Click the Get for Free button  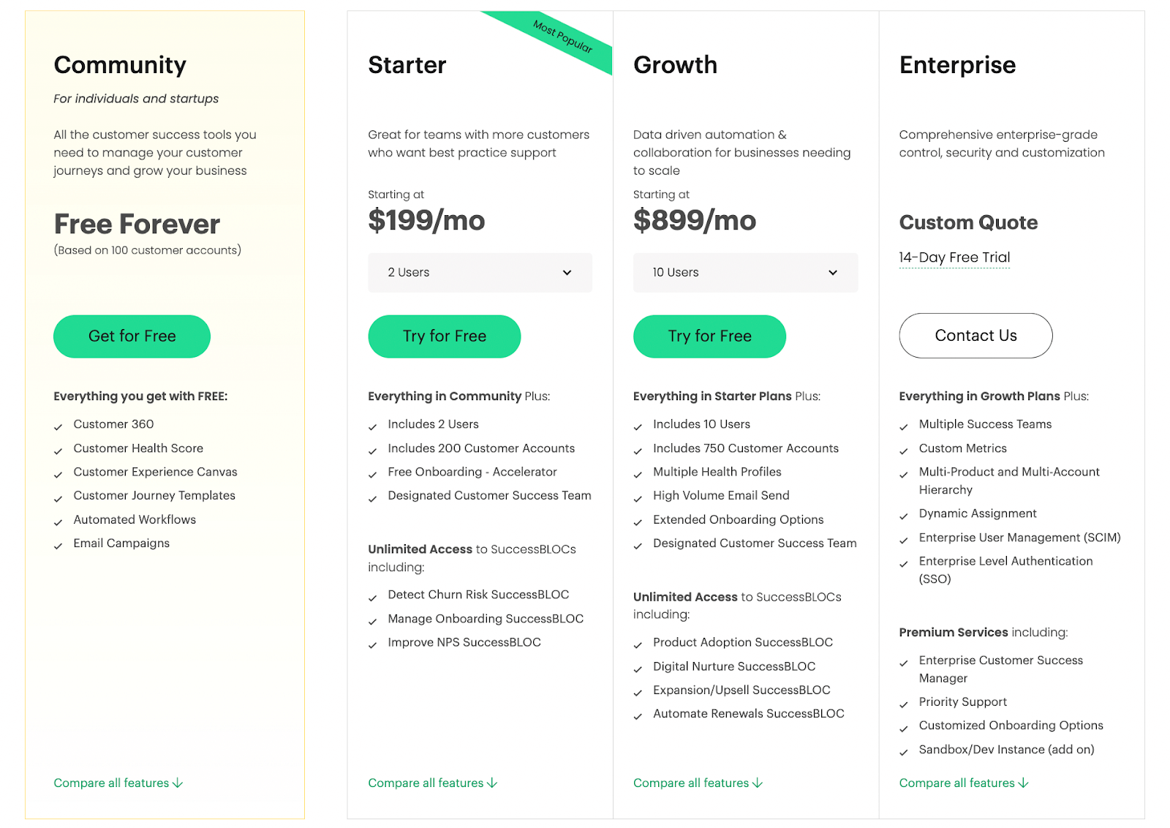[132, 336]
